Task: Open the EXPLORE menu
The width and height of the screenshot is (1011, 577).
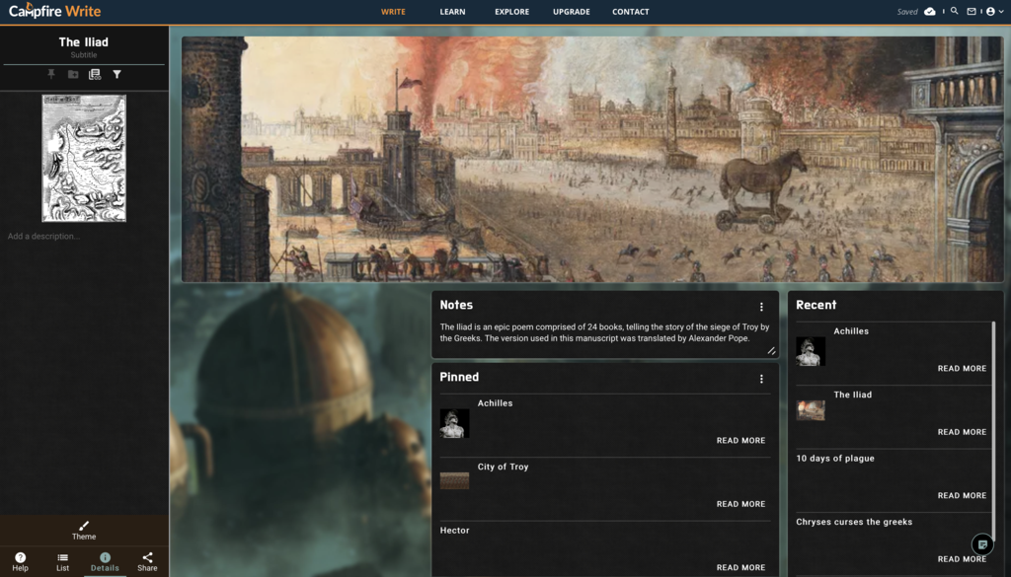Action: pos(512,12)
